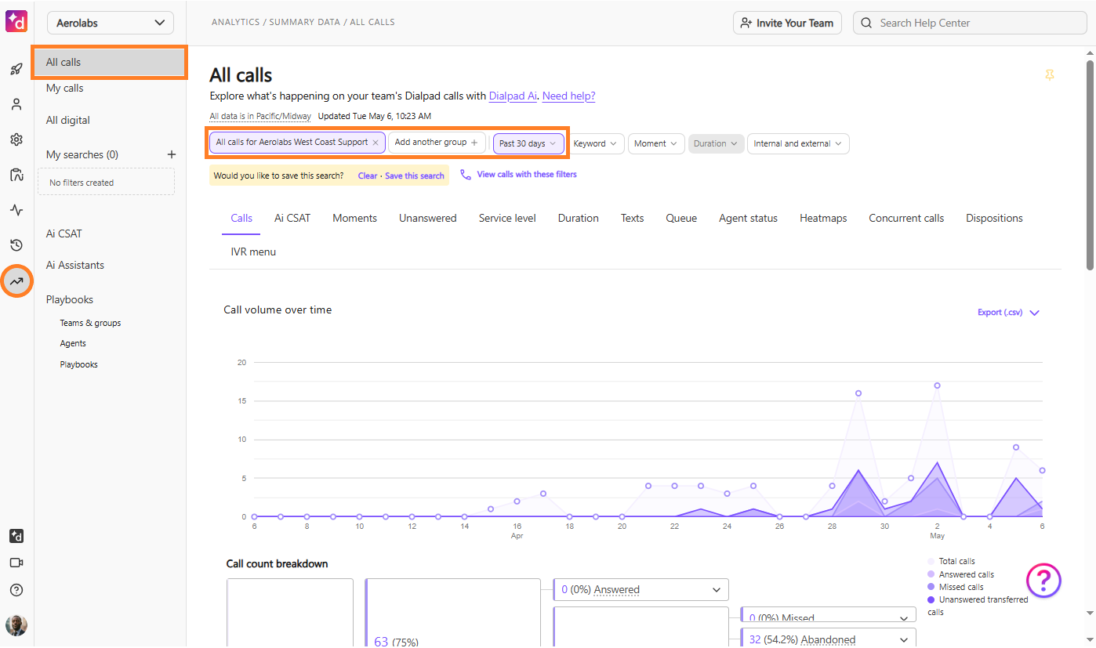Open the video meeting camera icon
This screenshot has width=1096, height=648.
(16, 563)
